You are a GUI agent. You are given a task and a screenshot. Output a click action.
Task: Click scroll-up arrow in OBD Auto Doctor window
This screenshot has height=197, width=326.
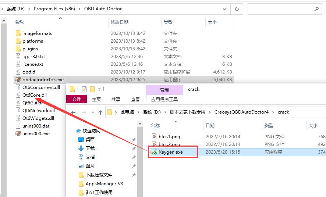point(4,21)
